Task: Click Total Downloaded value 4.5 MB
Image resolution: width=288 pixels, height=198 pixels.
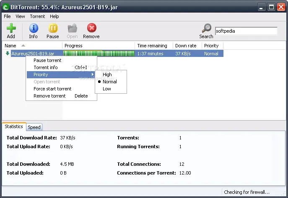Action: click(67, 164)
